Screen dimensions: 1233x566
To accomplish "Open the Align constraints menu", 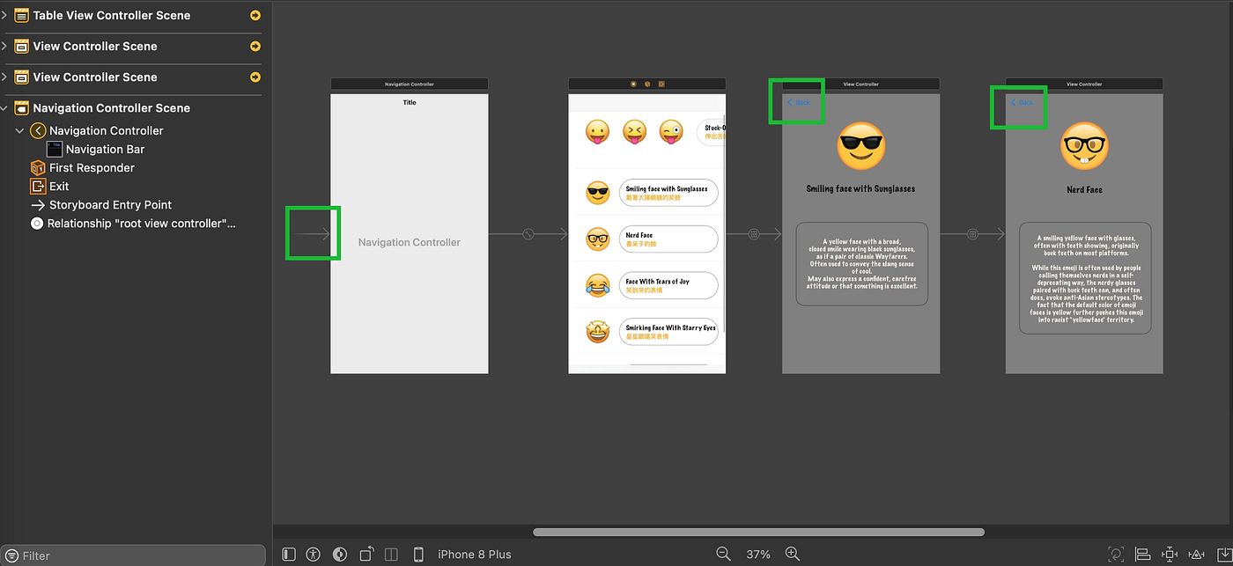I will [x=1143, y=554].
